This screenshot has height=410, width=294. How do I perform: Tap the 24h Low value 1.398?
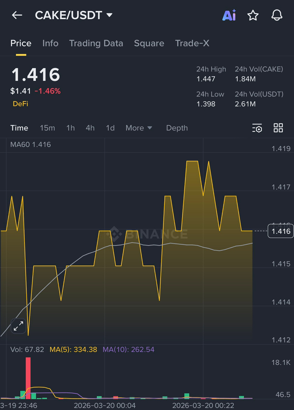tap(206, 104)
